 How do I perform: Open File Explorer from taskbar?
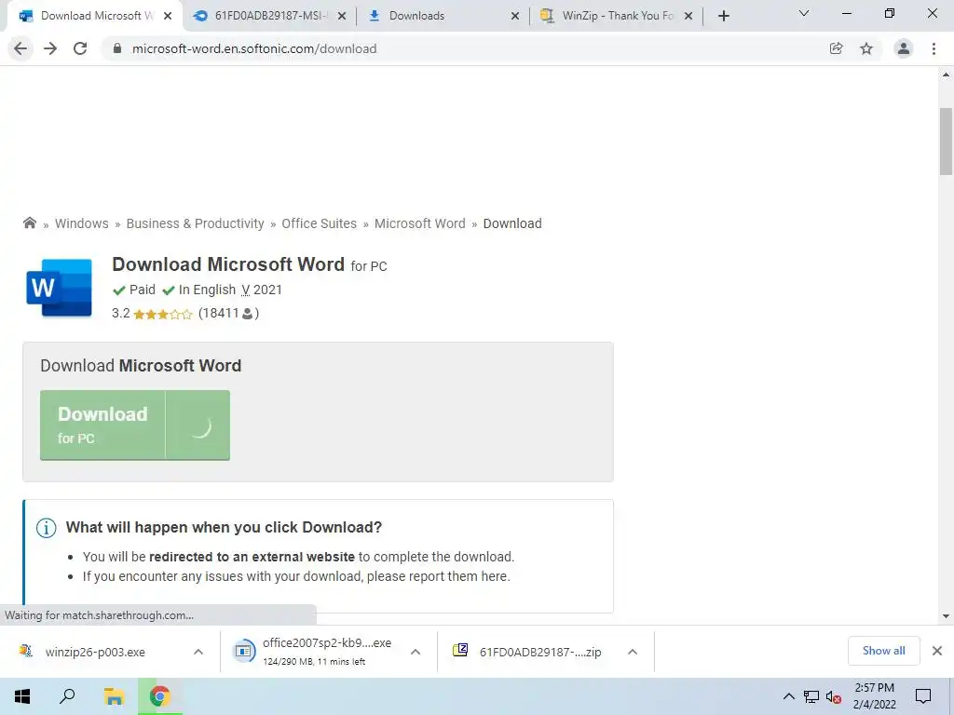[x=114, y=696]
